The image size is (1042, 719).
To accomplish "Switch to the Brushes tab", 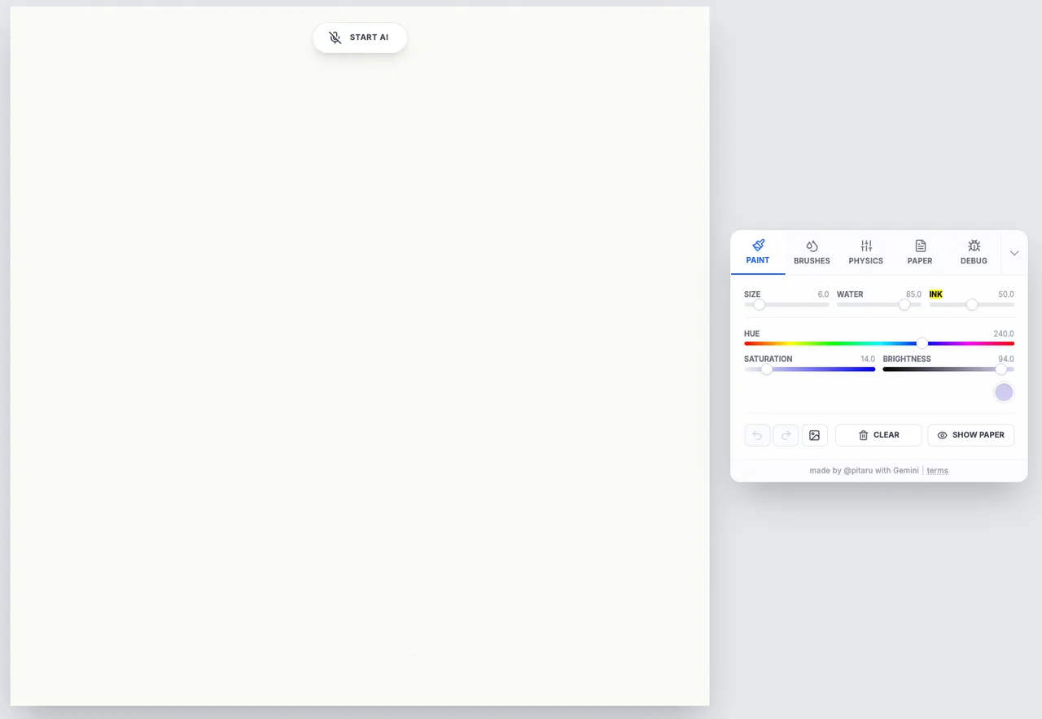I will tap(812, 252).
